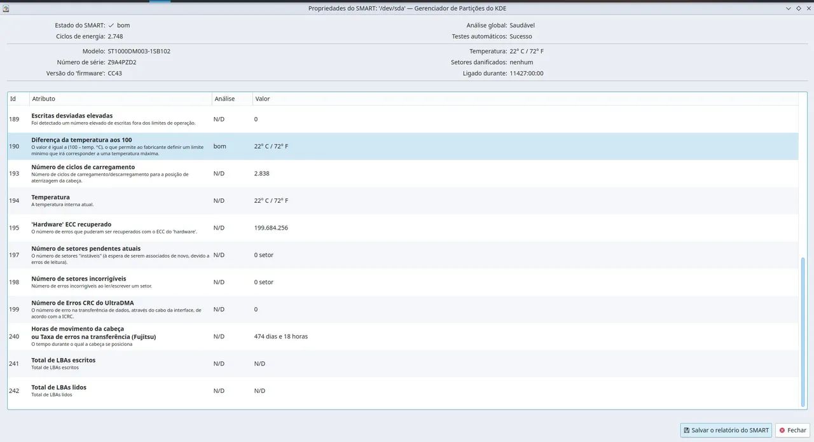Select the Número de Erros CRC do UltraDMA row

403,309
